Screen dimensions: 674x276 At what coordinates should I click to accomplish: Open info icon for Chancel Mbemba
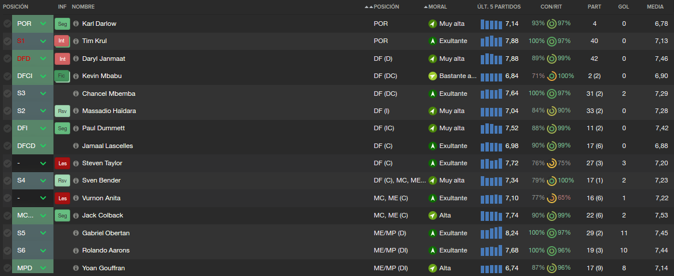click(76, 94)
